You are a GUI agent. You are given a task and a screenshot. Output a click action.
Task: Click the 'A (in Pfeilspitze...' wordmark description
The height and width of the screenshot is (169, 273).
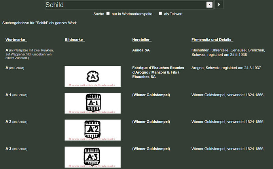pyautogui.click(x=29, y=54)
